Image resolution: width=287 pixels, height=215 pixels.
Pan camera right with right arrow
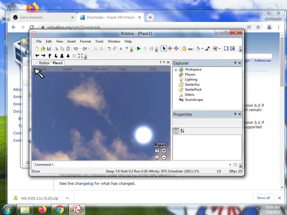pyautogui.click(x=43, y=56)
